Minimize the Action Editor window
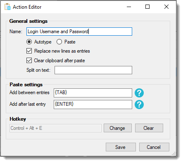This screenshot has width=183, height=163. (129, 7)
